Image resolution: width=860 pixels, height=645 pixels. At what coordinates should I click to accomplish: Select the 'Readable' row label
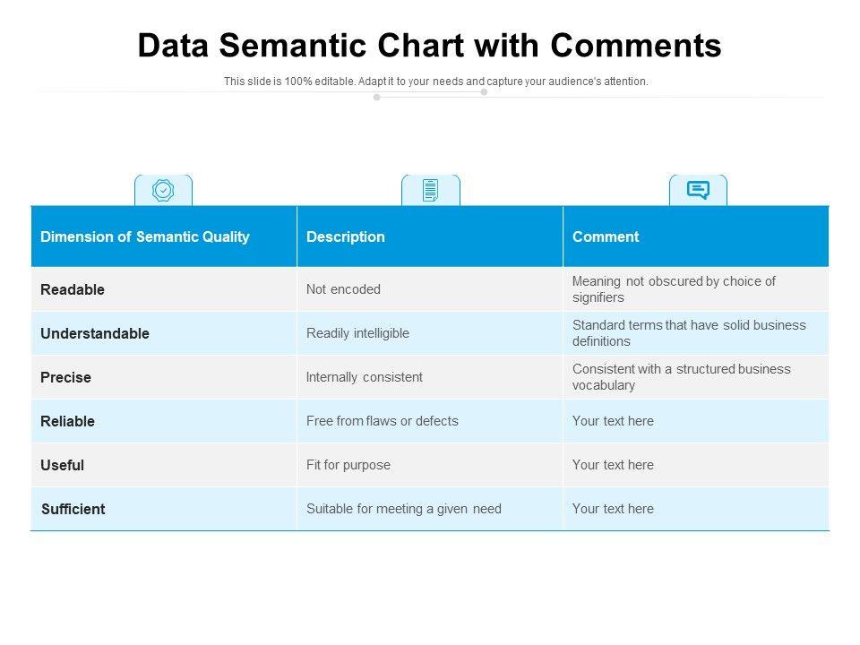point(73,289)
